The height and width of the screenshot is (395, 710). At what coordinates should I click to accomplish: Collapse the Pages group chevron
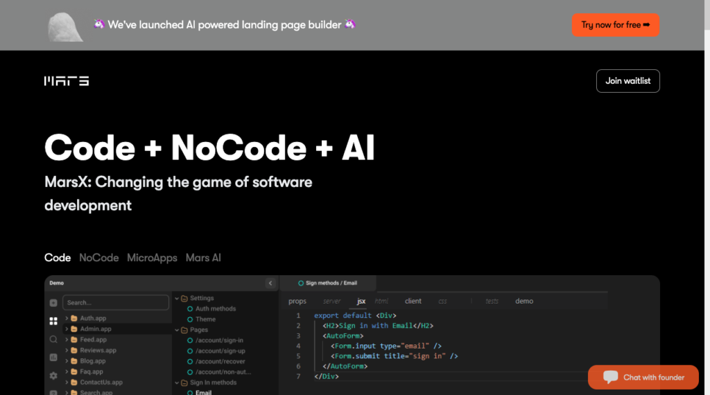[177, 330]
